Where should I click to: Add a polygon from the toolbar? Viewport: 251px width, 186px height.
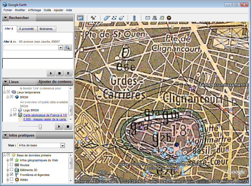(x=107, y=18)
